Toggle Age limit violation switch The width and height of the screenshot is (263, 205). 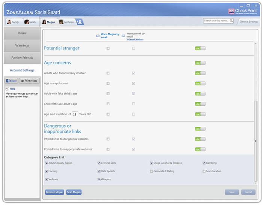click(200, 114)
